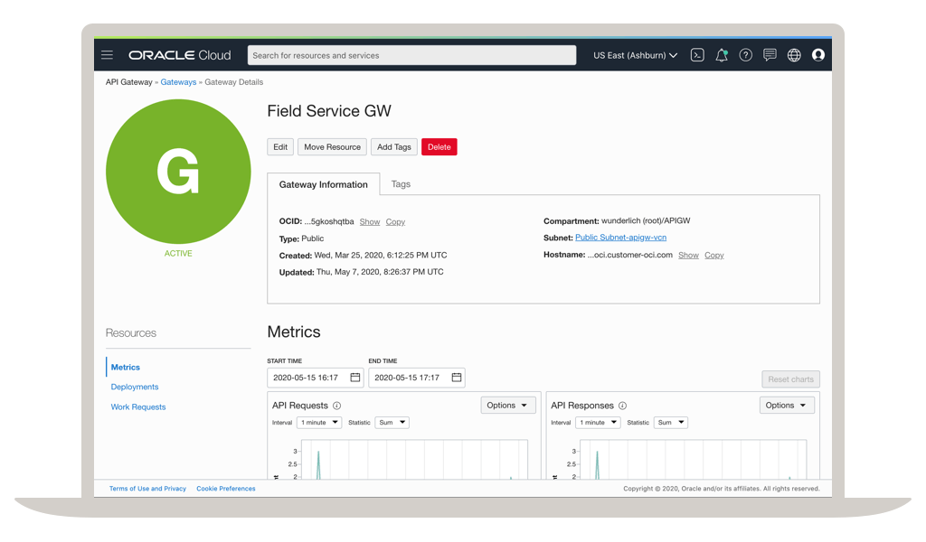Image resolution: width=926 pixels, height=542 pixels.
Task: Open API Requests Options dropdown
Action: coord(508,406)
